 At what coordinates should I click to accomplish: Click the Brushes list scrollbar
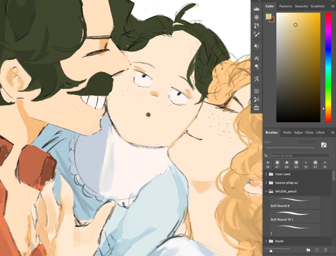pos(333,176)
